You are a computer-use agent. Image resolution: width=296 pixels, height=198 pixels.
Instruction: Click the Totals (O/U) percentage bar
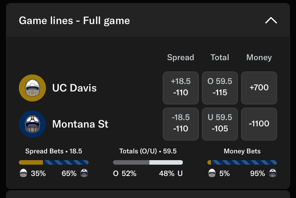148,162
